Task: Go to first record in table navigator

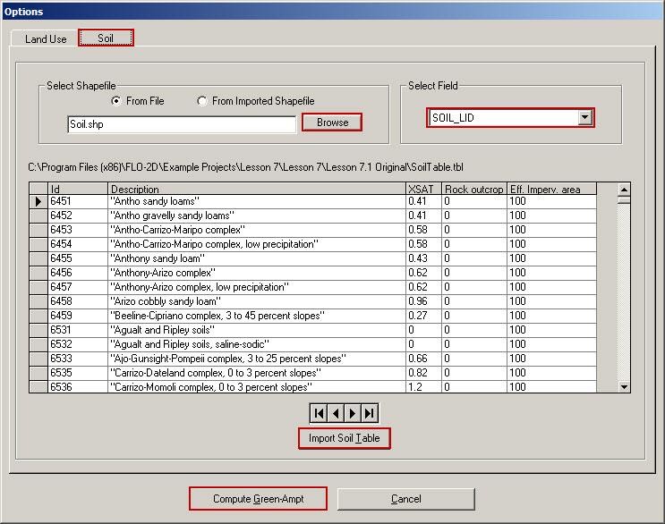Action: pos(318,413)
